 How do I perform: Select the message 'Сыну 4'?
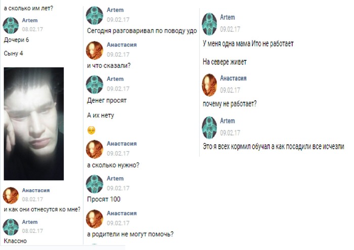(x=13, y=53)
